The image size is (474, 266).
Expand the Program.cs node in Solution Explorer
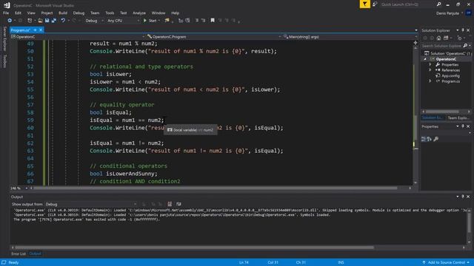pyautogui.click(x=430, y=81)
